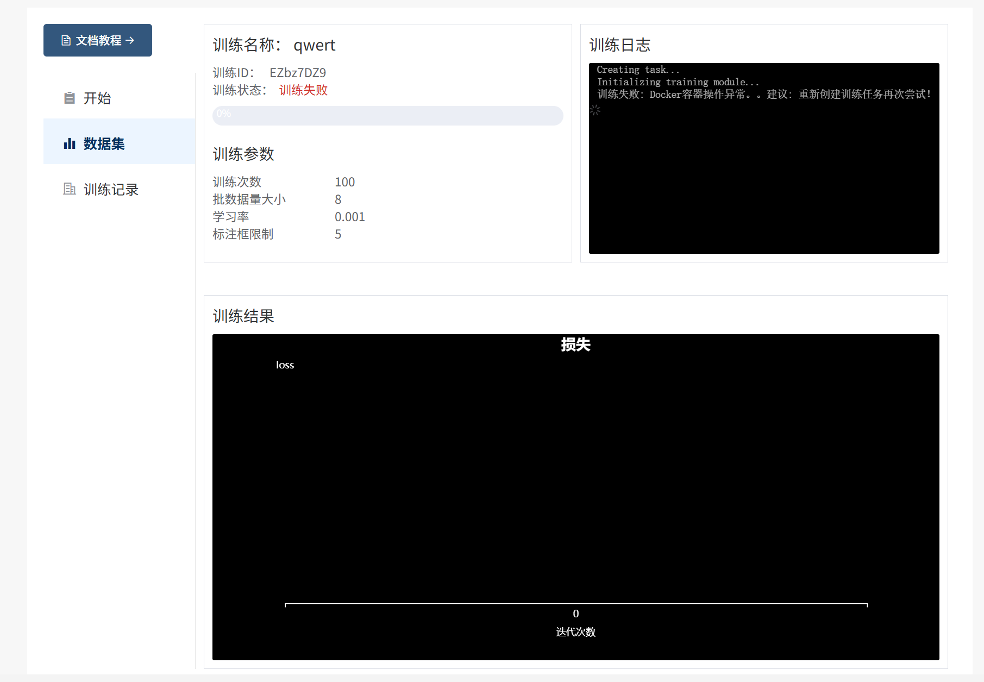Image resolution: width=984 pixels, height=682 pixels.
Task: Click the 迭代次数 x-axis label
Action: (575, 632)
